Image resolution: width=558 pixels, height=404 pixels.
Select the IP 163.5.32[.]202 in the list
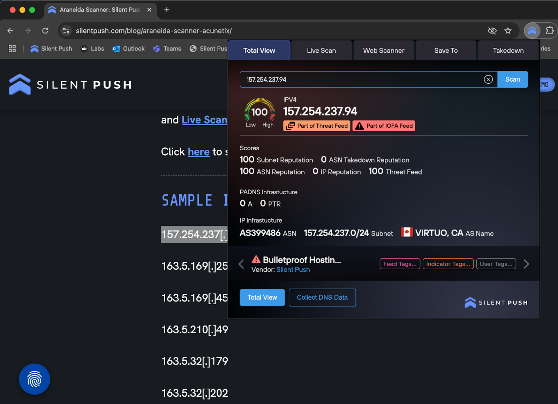195,393
